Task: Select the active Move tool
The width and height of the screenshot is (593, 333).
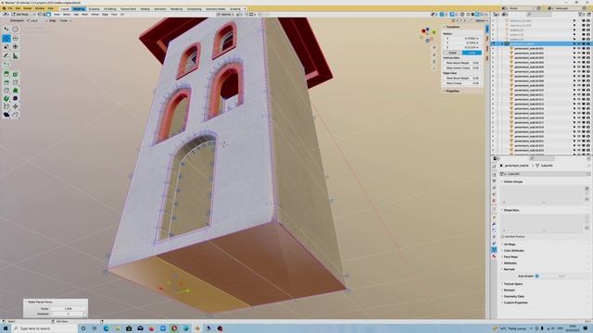Action: coord(6,38)
